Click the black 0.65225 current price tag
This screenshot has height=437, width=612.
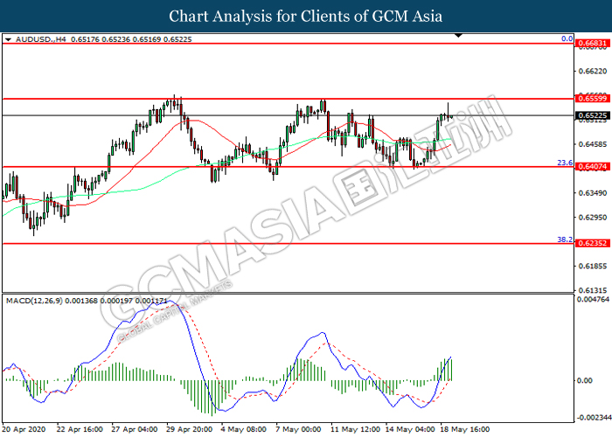(591, 115)
